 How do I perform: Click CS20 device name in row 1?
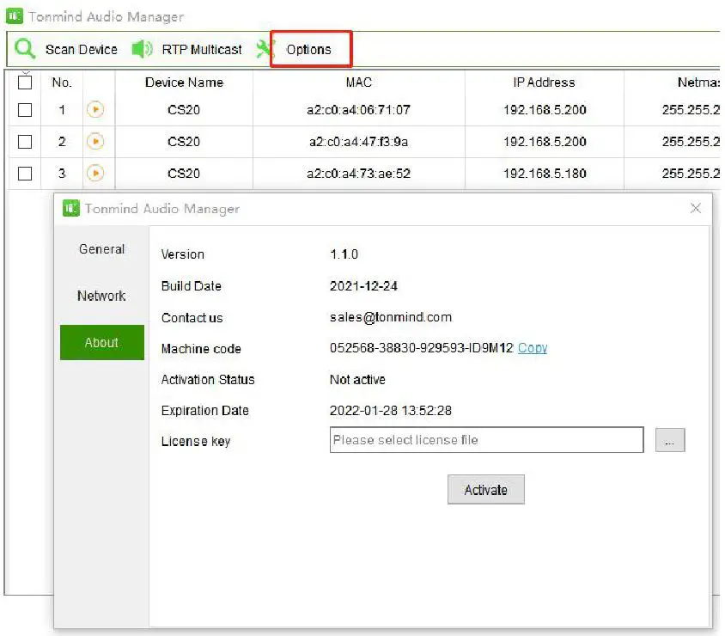[184, 110]
